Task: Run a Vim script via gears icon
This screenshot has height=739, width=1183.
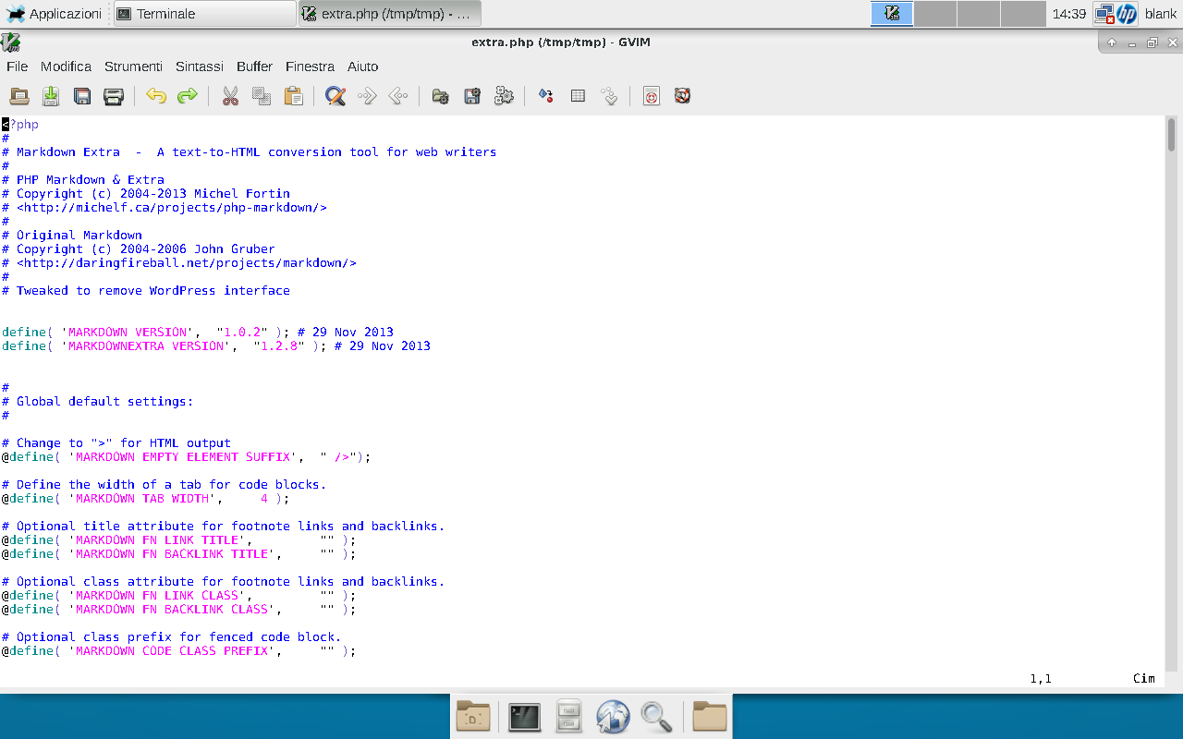Action: [x=504, y=96]
